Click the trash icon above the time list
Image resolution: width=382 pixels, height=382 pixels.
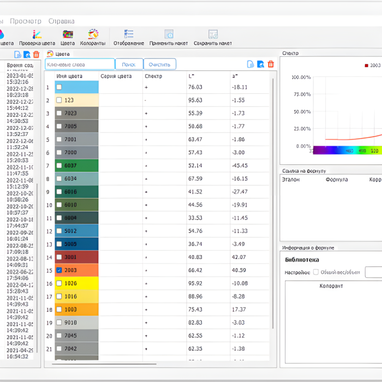pos(36,55)
